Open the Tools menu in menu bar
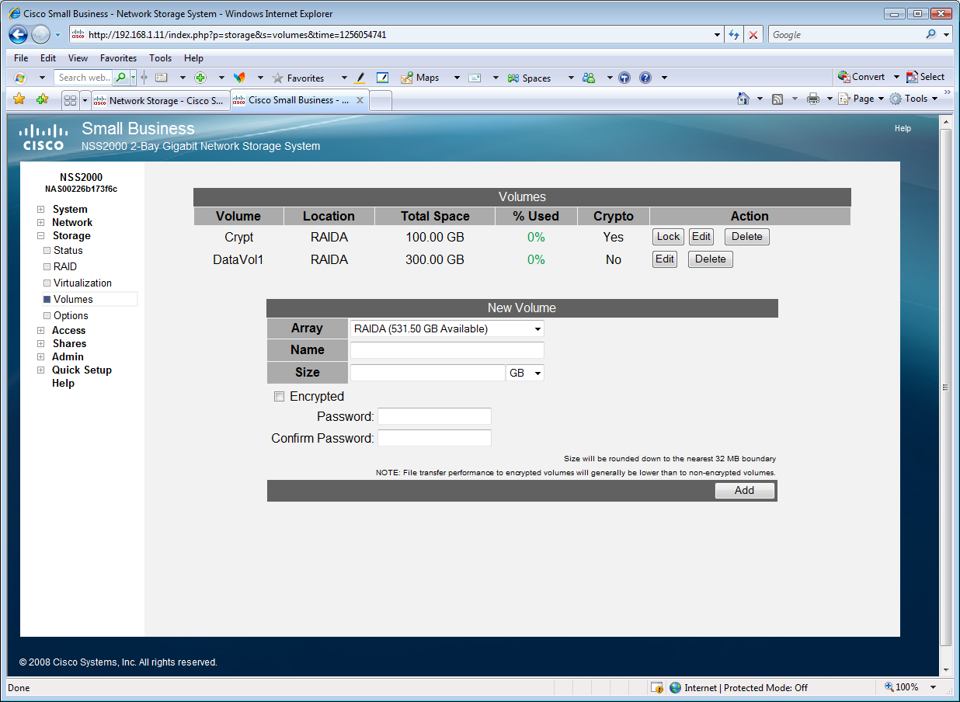This screenshot has height=702, width=960. coord(161,58)
